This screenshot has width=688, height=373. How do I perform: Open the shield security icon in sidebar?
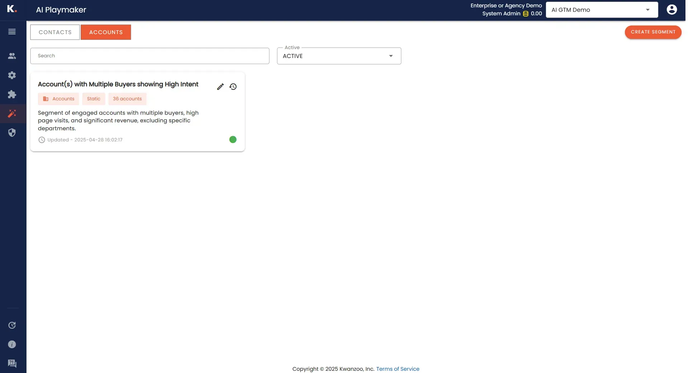(x=12, y=132)
